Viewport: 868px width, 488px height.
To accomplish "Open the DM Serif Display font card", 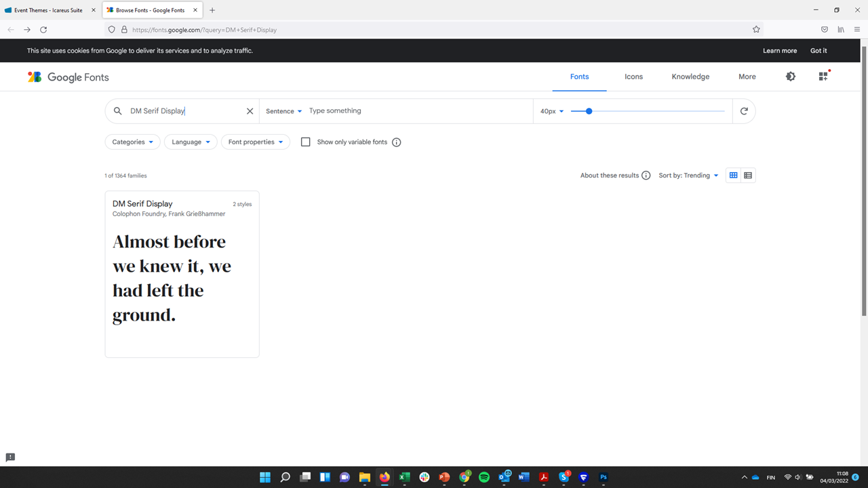I will (182, 274).
